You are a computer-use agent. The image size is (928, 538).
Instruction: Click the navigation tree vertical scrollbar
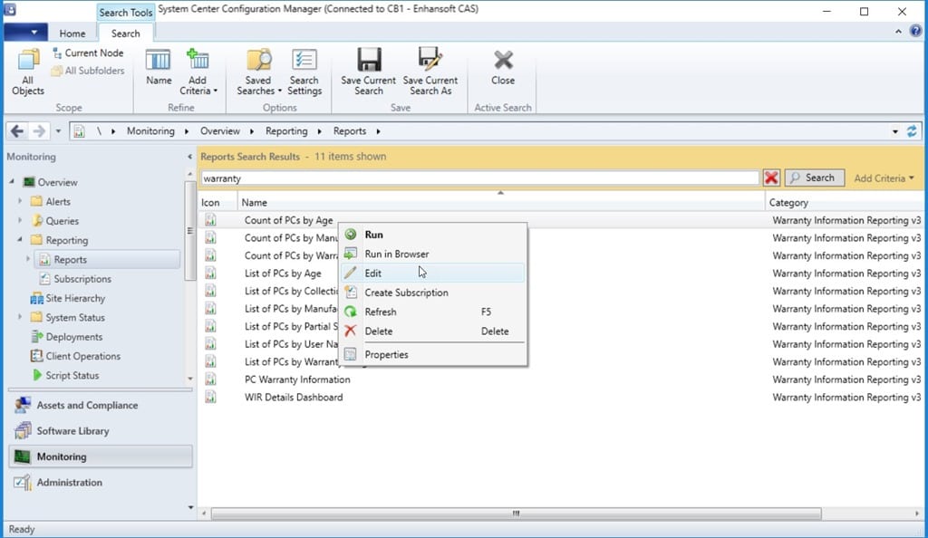tap(190, 231)
